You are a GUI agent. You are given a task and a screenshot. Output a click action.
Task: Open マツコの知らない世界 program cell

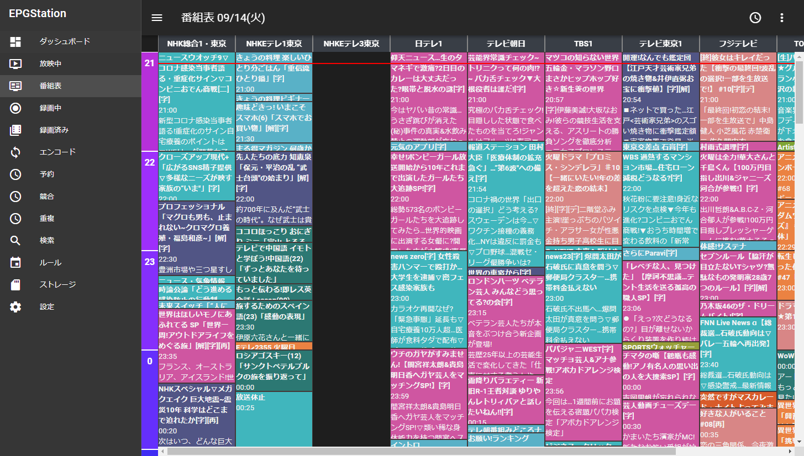point(584,102)
